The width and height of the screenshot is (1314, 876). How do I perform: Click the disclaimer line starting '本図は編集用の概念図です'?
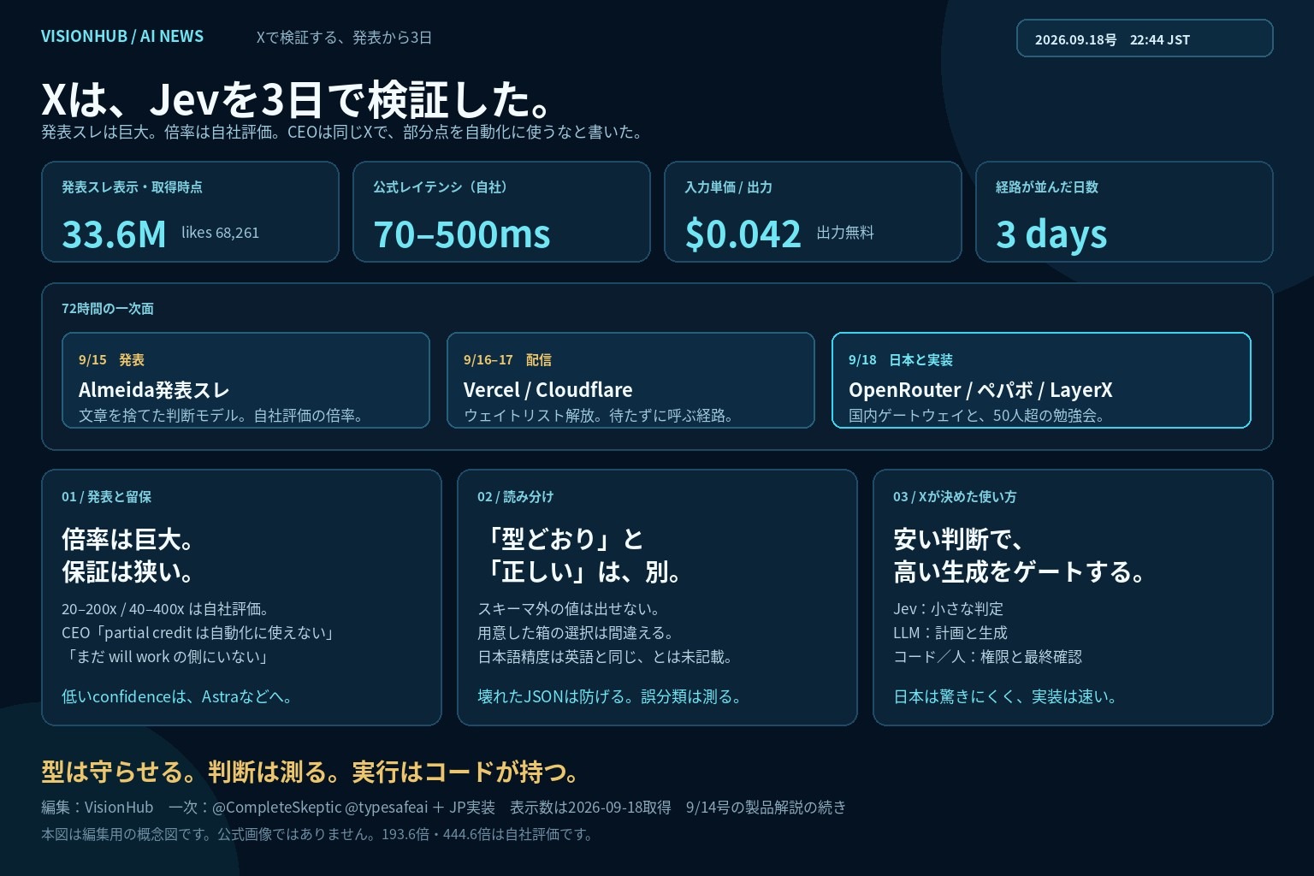pos(317,834)
